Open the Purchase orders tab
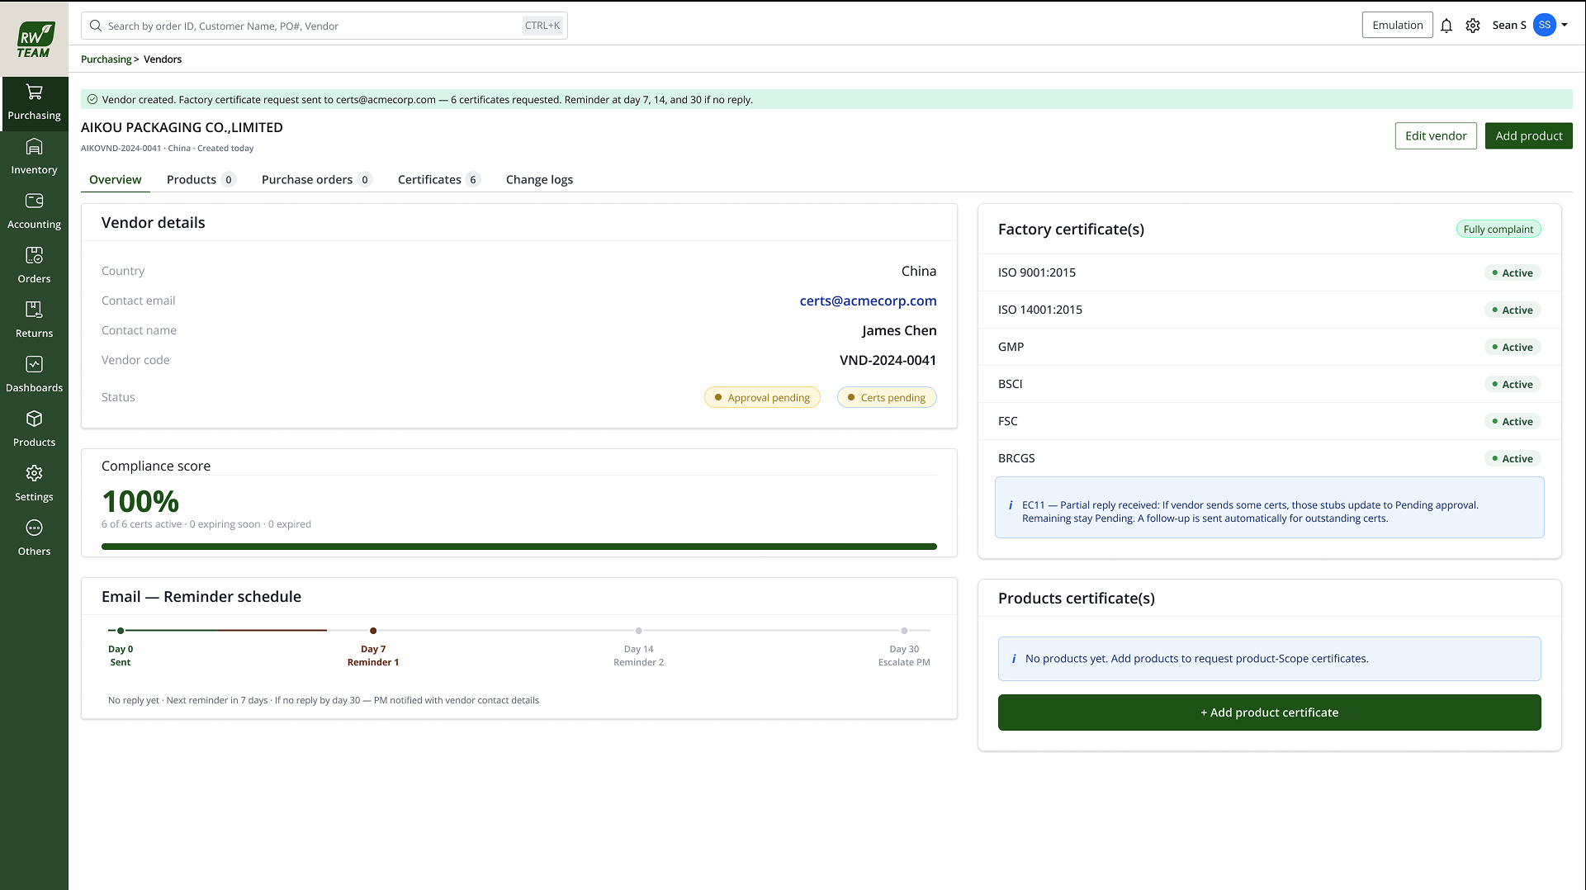Screen dimensions: 1586x890 (316, 179)
